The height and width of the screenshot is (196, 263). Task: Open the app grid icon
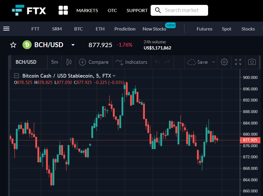[x=63, y=10]
